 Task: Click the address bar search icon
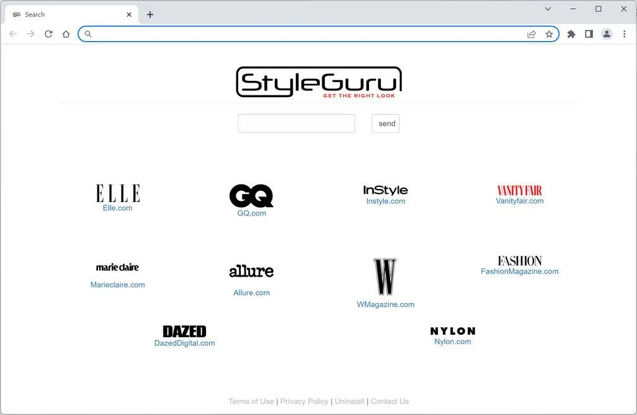coord(88,34)
